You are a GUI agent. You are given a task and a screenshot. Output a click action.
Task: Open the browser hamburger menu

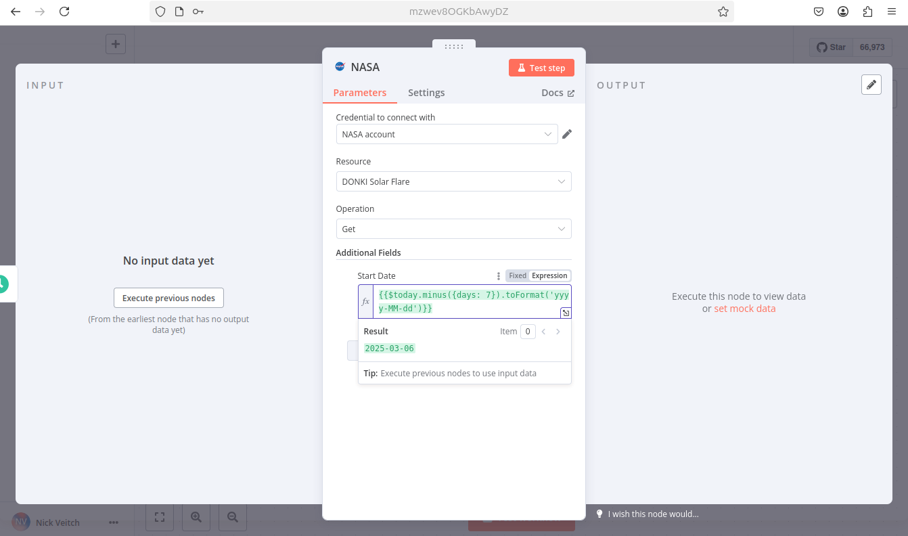[x=892, y=12]
